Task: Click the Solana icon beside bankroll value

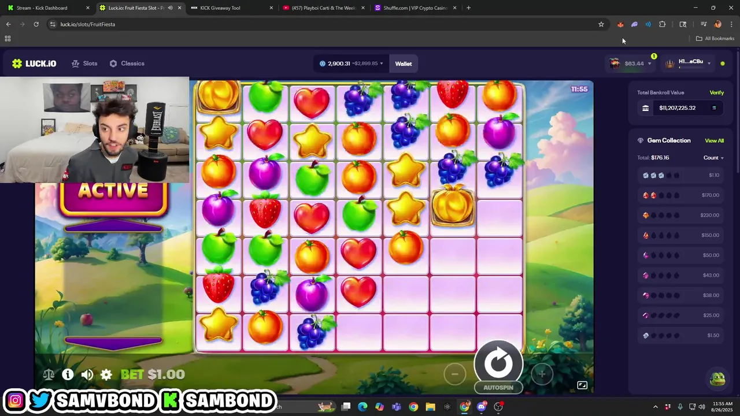Action: pyautogui.click(x=714, y=108)
